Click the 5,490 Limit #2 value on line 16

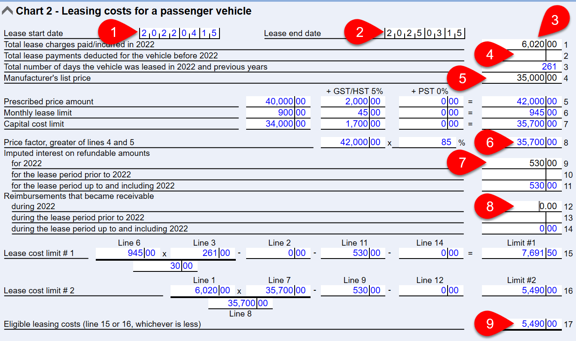click(x=521, y=290)
